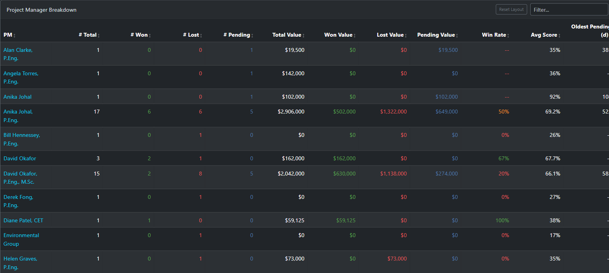The width and height of the screenshot is (609, 273).
Task: Toggle sorting on the PM column header
Action: click(15, 35)
